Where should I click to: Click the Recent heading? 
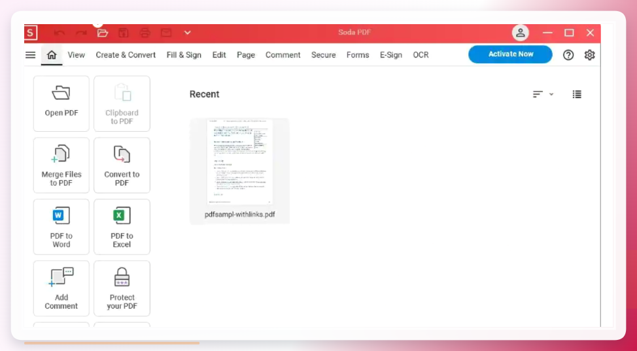(204, 94)
